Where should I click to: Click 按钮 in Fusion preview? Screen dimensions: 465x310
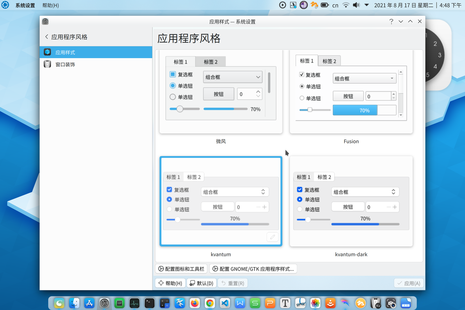click(348, 96)
